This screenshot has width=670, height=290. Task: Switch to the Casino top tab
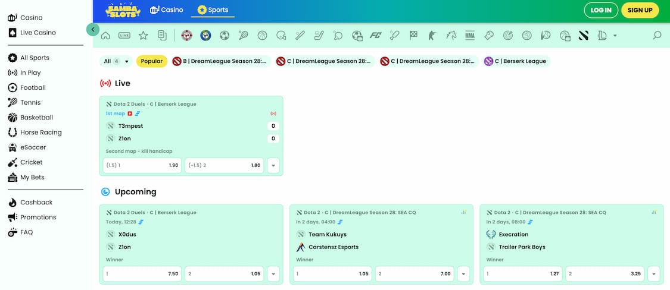pos(167,10)
